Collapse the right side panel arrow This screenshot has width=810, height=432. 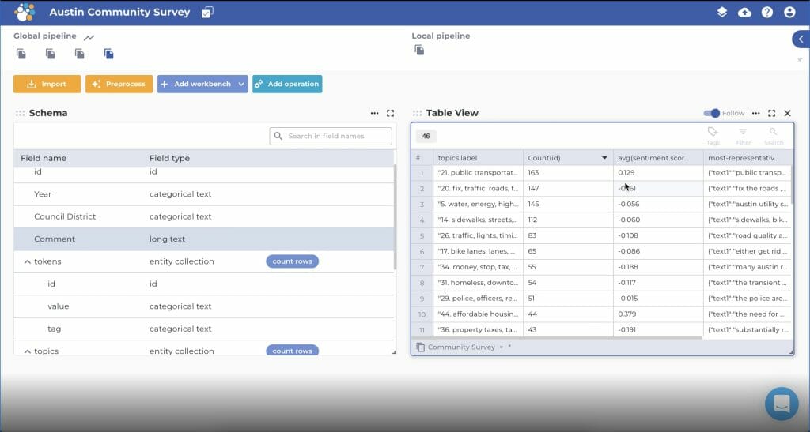[801, 39]
